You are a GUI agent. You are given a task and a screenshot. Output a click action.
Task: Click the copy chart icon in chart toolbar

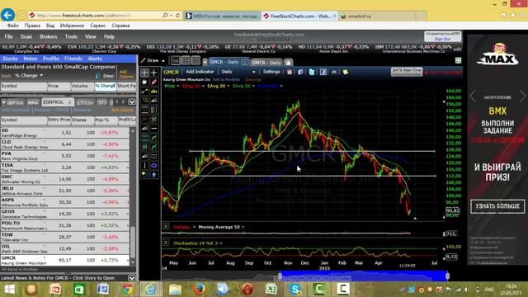(x=300, y=72)
